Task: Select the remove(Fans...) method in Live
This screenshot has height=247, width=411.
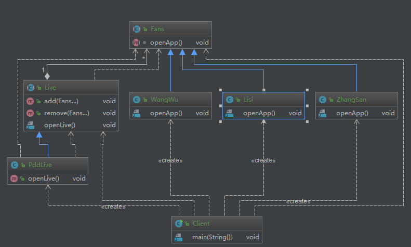Action: pos(67,113)
